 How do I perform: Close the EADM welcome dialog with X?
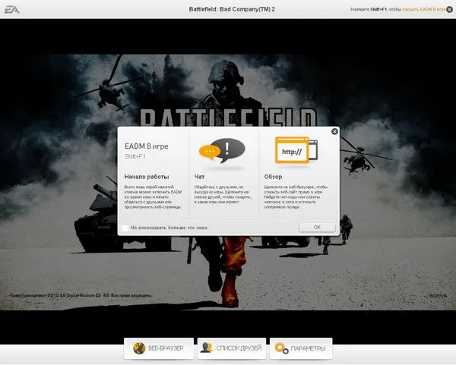(334, 131)
